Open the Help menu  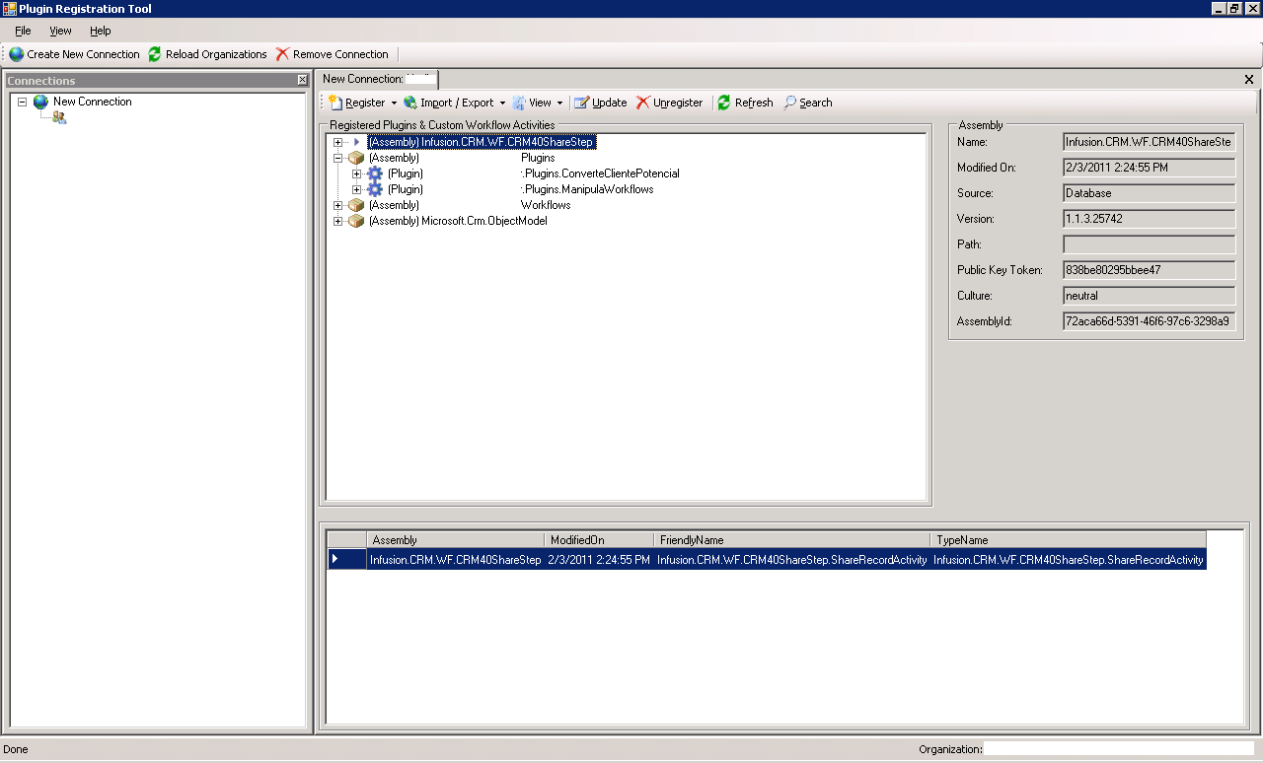100,31
